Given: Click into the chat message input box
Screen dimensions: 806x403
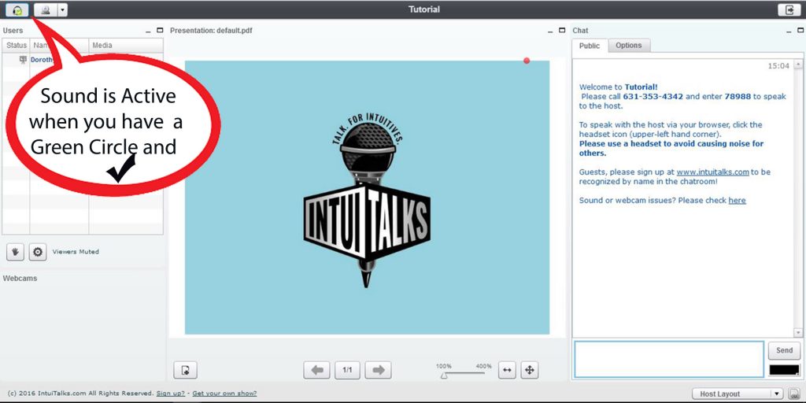Looking at the screenshot, I should 669,359.
